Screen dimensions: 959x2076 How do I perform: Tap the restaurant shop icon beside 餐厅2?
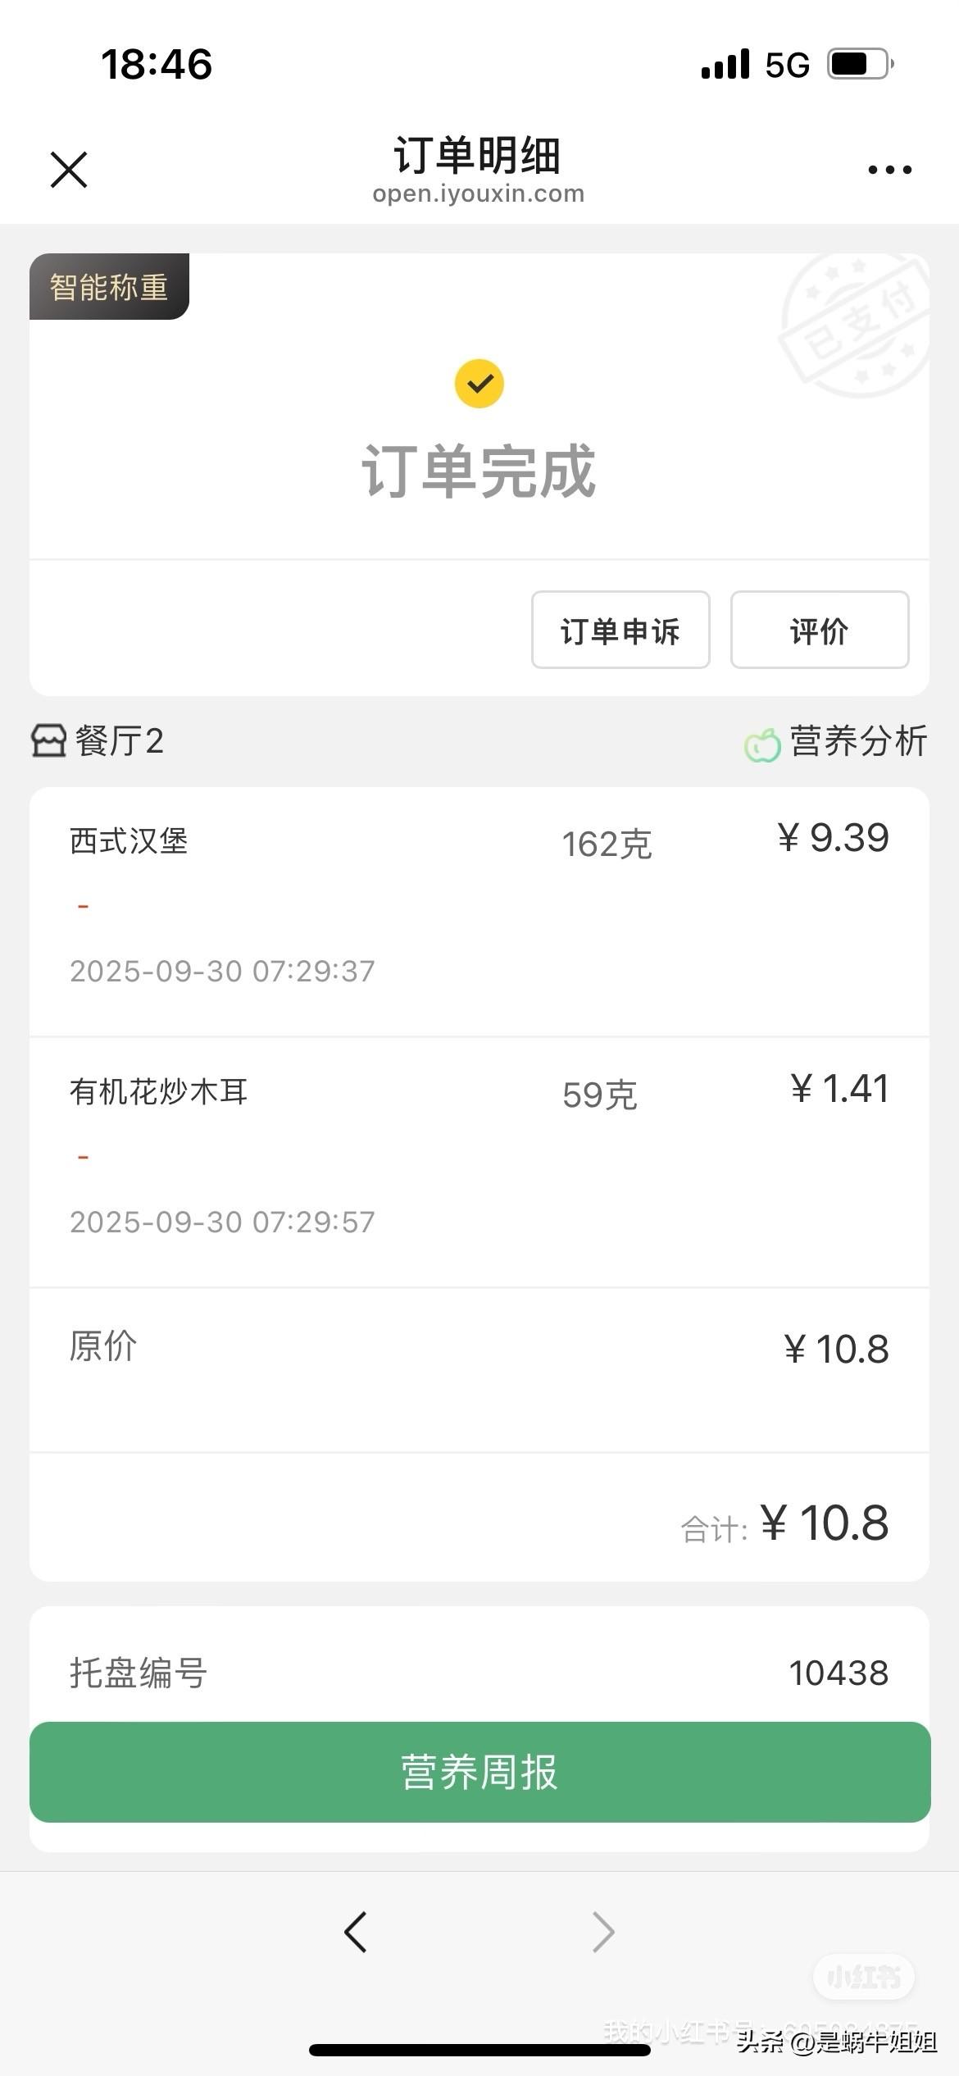tap(48, 740)
